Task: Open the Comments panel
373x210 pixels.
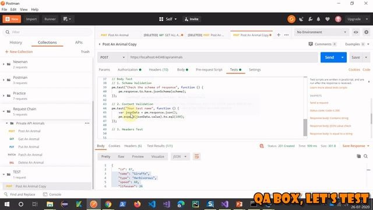Action: point(322,44)
